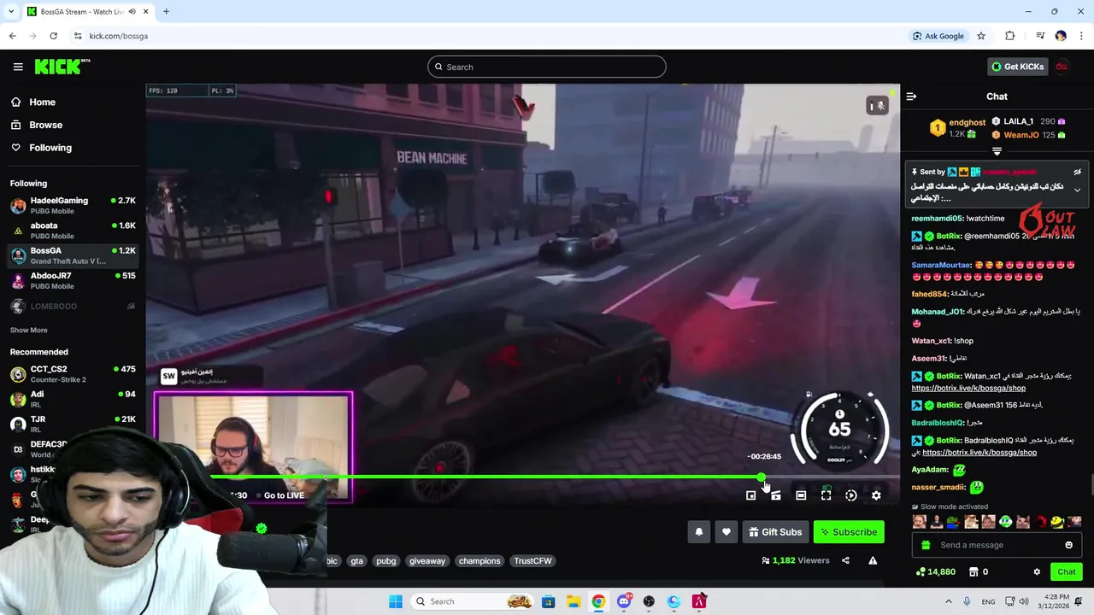The image size is (1094, 615).
Task: Open Adi recommended channel
Action: pos(73,399)
